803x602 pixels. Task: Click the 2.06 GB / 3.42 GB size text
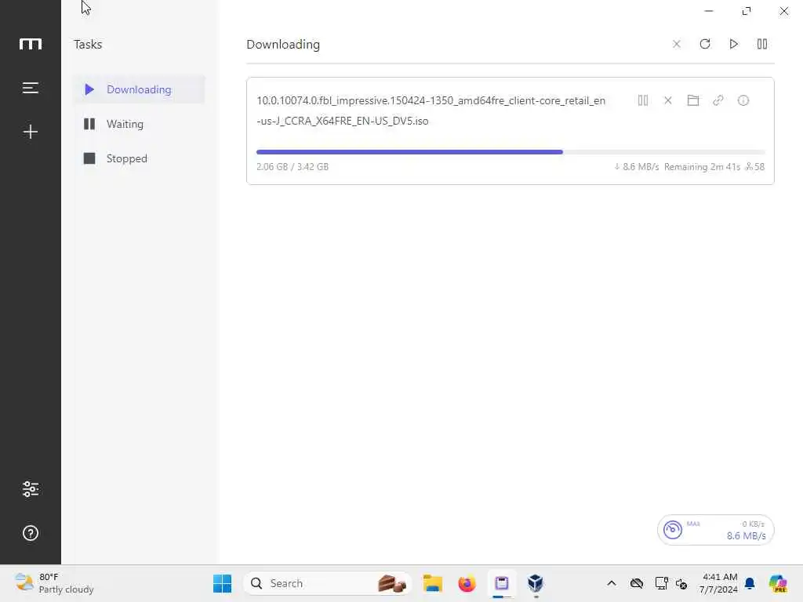click(292, 167)
